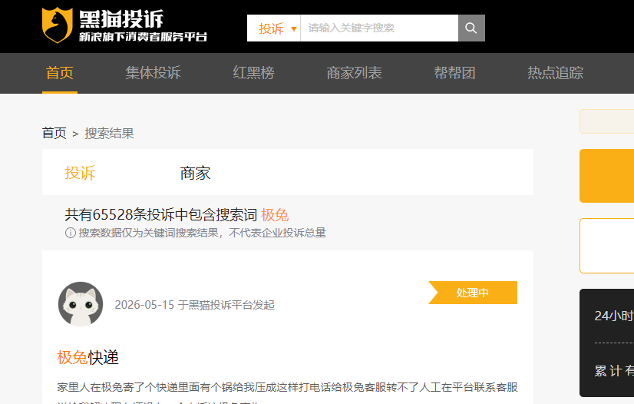The image size is (634, 404).
Task: Select 商家列表 in the navigation bar
Action: [x=354, y=73]
